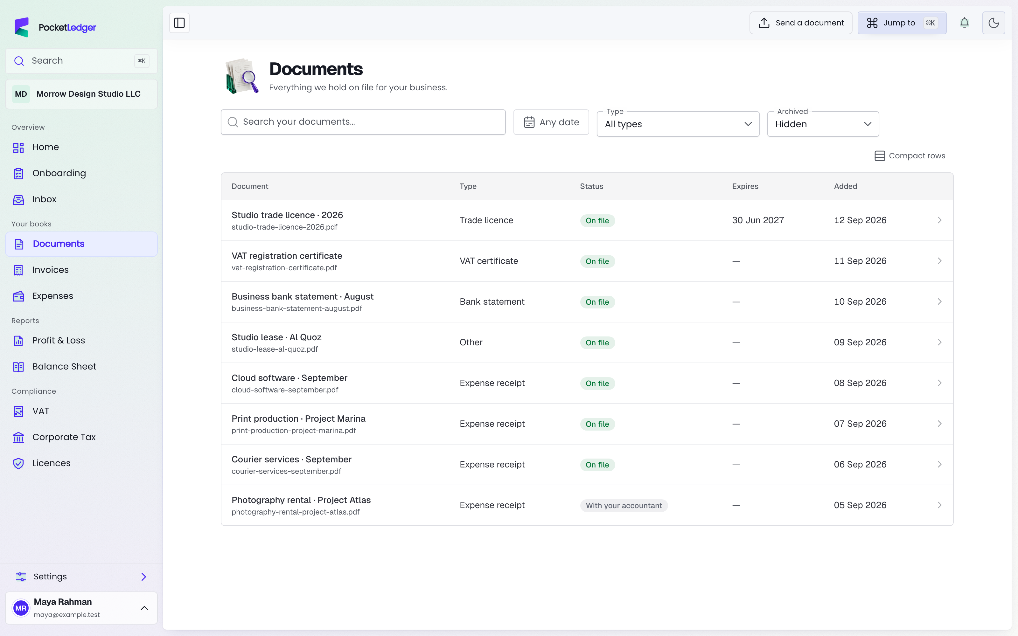
Task: Expand Settings with chevron arrow
Action: point(144,577)
